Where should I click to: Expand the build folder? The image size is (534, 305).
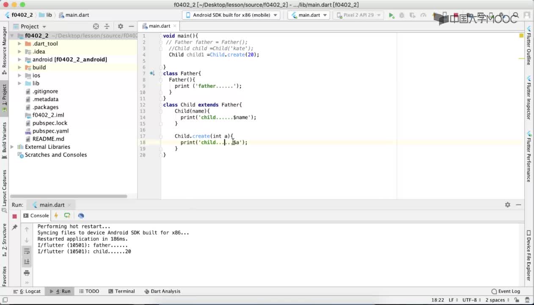[x=19, y=67]
